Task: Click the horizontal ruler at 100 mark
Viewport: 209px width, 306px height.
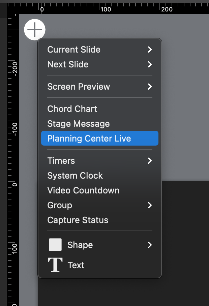Action: point(106,9)
